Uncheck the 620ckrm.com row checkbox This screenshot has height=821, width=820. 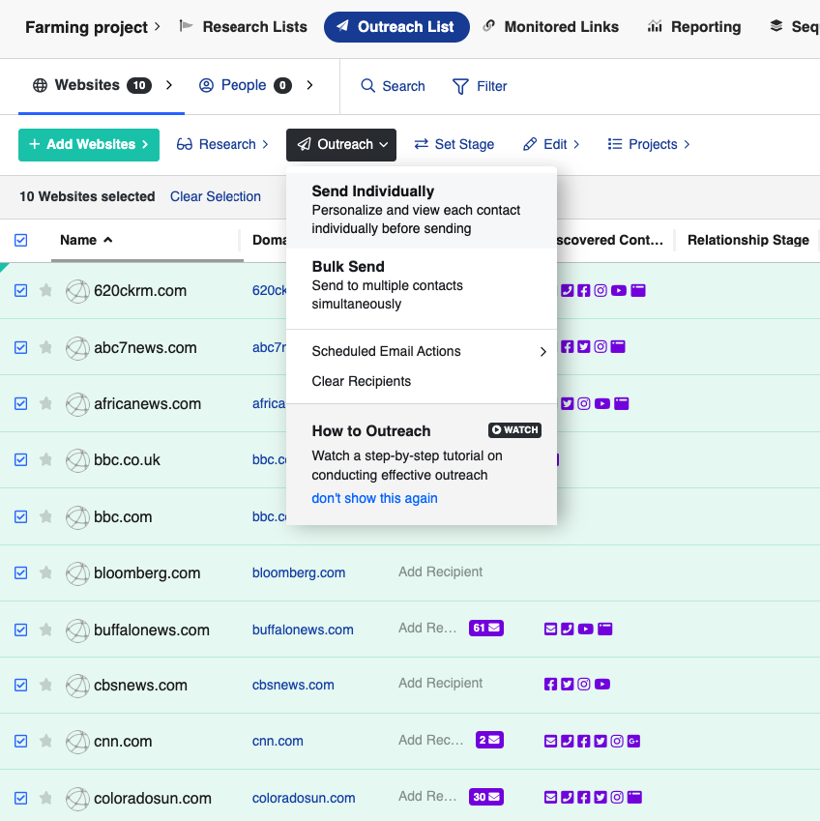(x=21, y=290)
